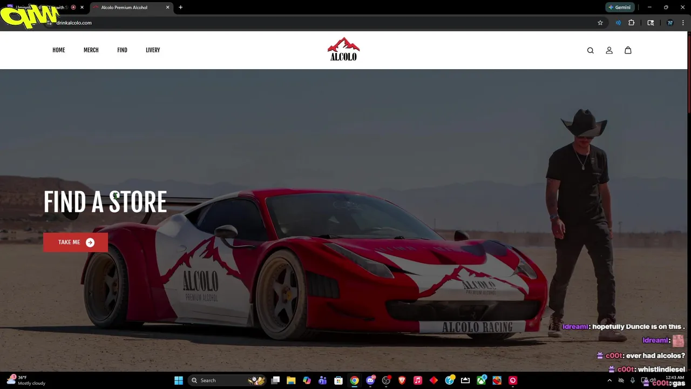Close the Alcolo Premium Alcohol tab
The width and height of the screenshot is (691, 389).
[167, 8]
